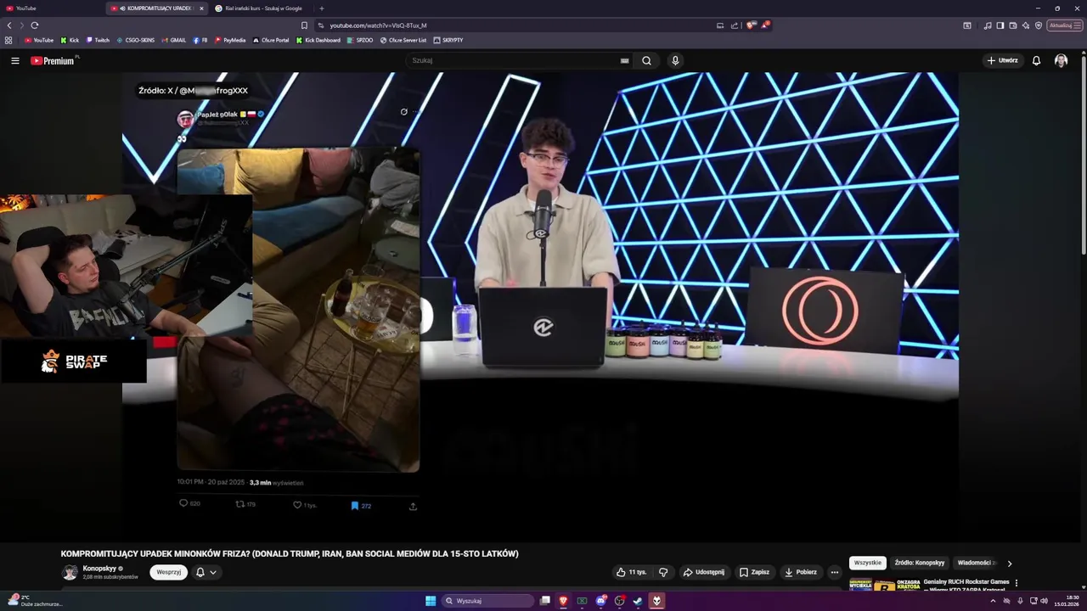This screenshot has width=1087, height=611.
Task: Show next filter chips with arrow
Action: [1010, 563]
